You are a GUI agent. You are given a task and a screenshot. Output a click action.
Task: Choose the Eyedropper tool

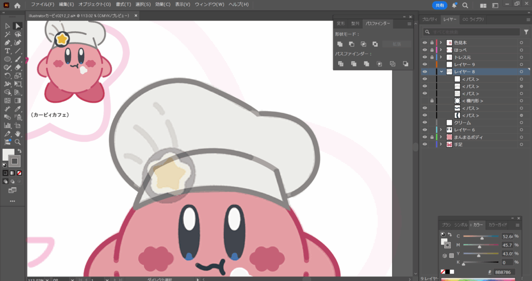tap(18, 109)
